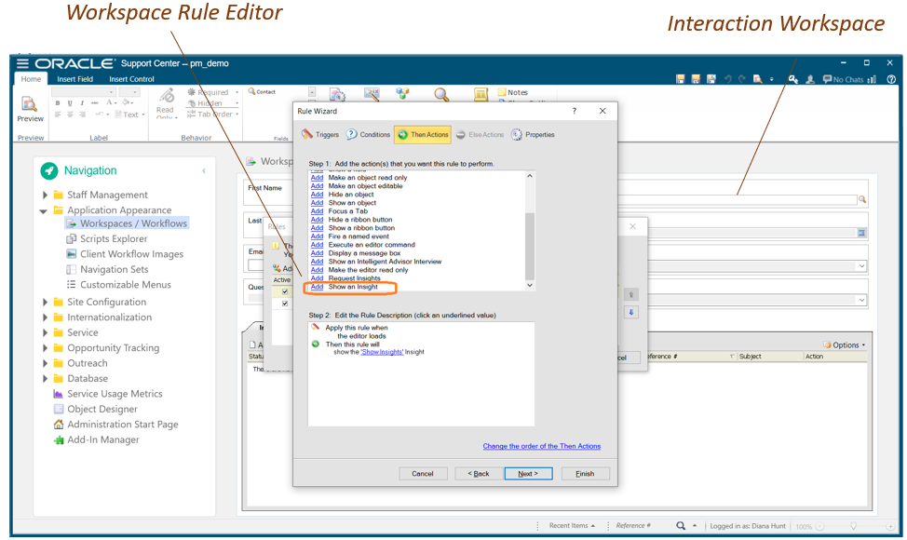Adjust the zoom slider in status bar
The height and width of the screenshot is (540, 907).
[853, 526]
